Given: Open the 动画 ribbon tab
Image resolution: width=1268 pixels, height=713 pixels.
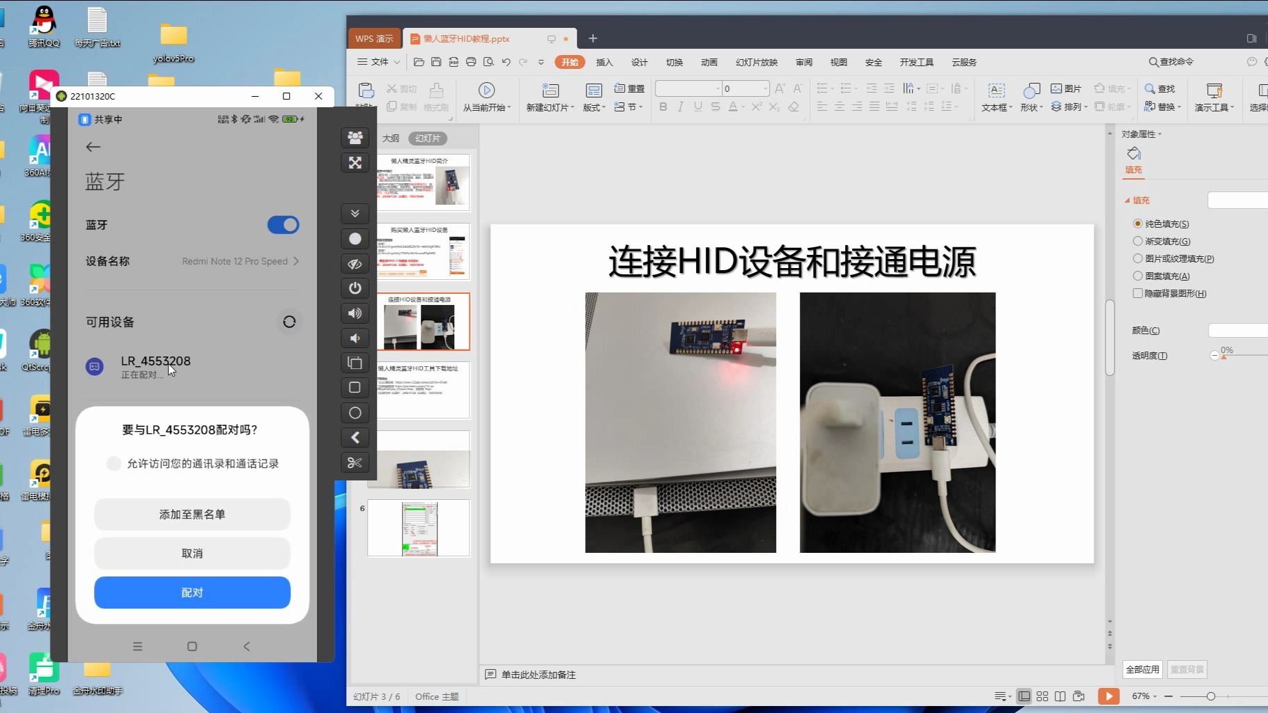Looking at the screenshot, I should pos(709,62).
